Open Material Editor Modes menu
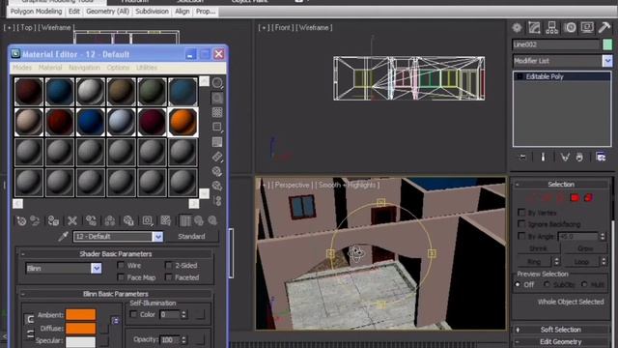The height and width of the screenshot is (348, 618). (x=22, y=68)
